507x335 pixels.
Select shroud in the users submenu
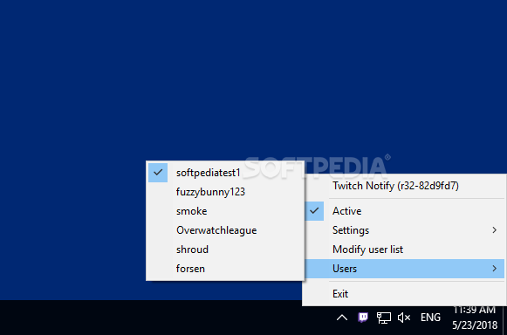point(225,250)
